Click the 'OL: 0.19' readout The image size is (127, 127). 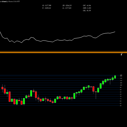tap(87, 11)
